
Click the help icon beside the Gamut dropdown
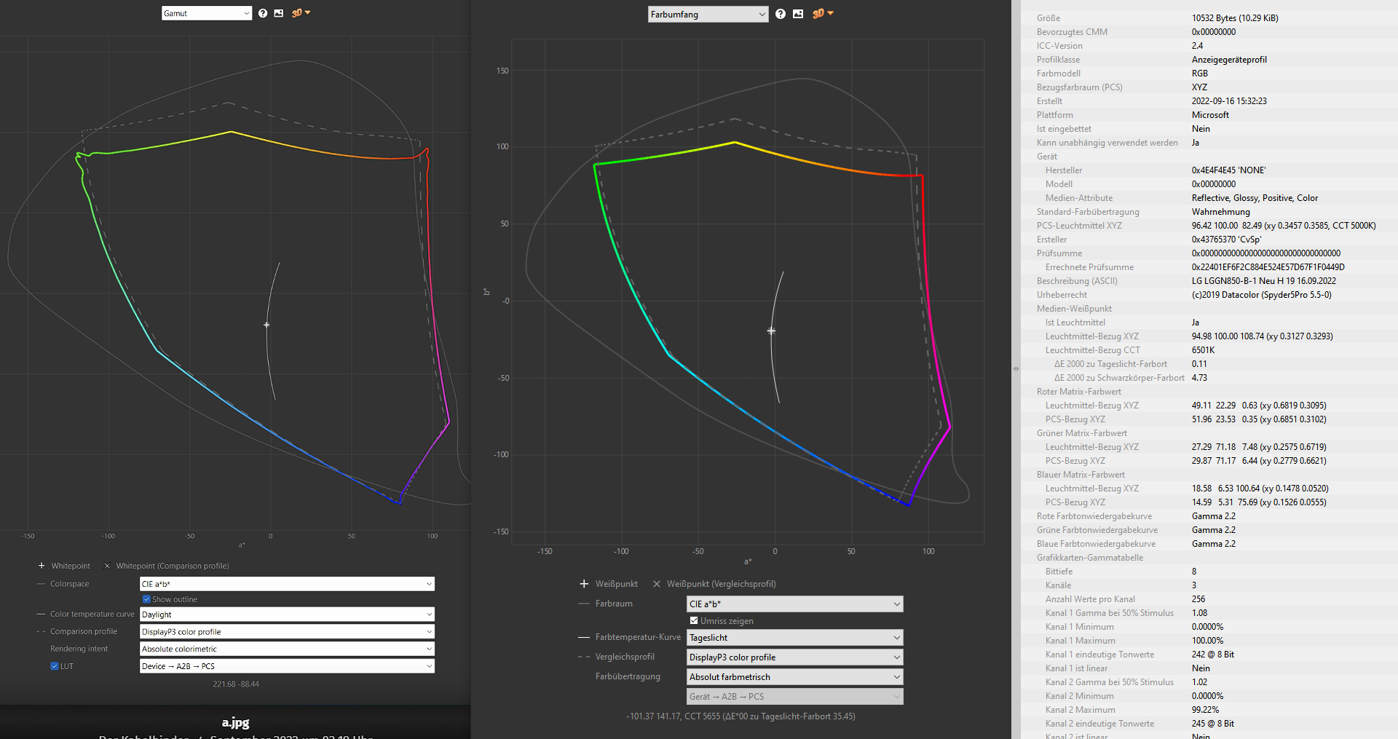(263, 13)
